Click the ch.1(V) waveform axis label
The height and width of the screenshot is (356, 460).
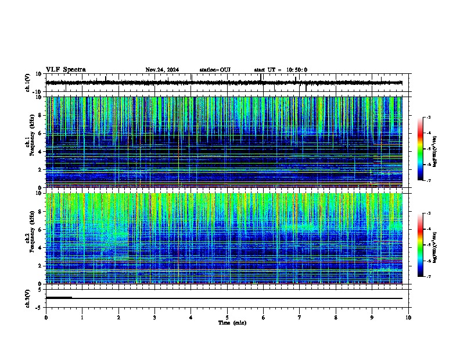tap(28, 83)
